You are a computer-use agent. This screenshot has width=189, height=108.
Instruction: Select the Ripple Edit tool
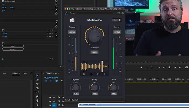pos(37,84)
